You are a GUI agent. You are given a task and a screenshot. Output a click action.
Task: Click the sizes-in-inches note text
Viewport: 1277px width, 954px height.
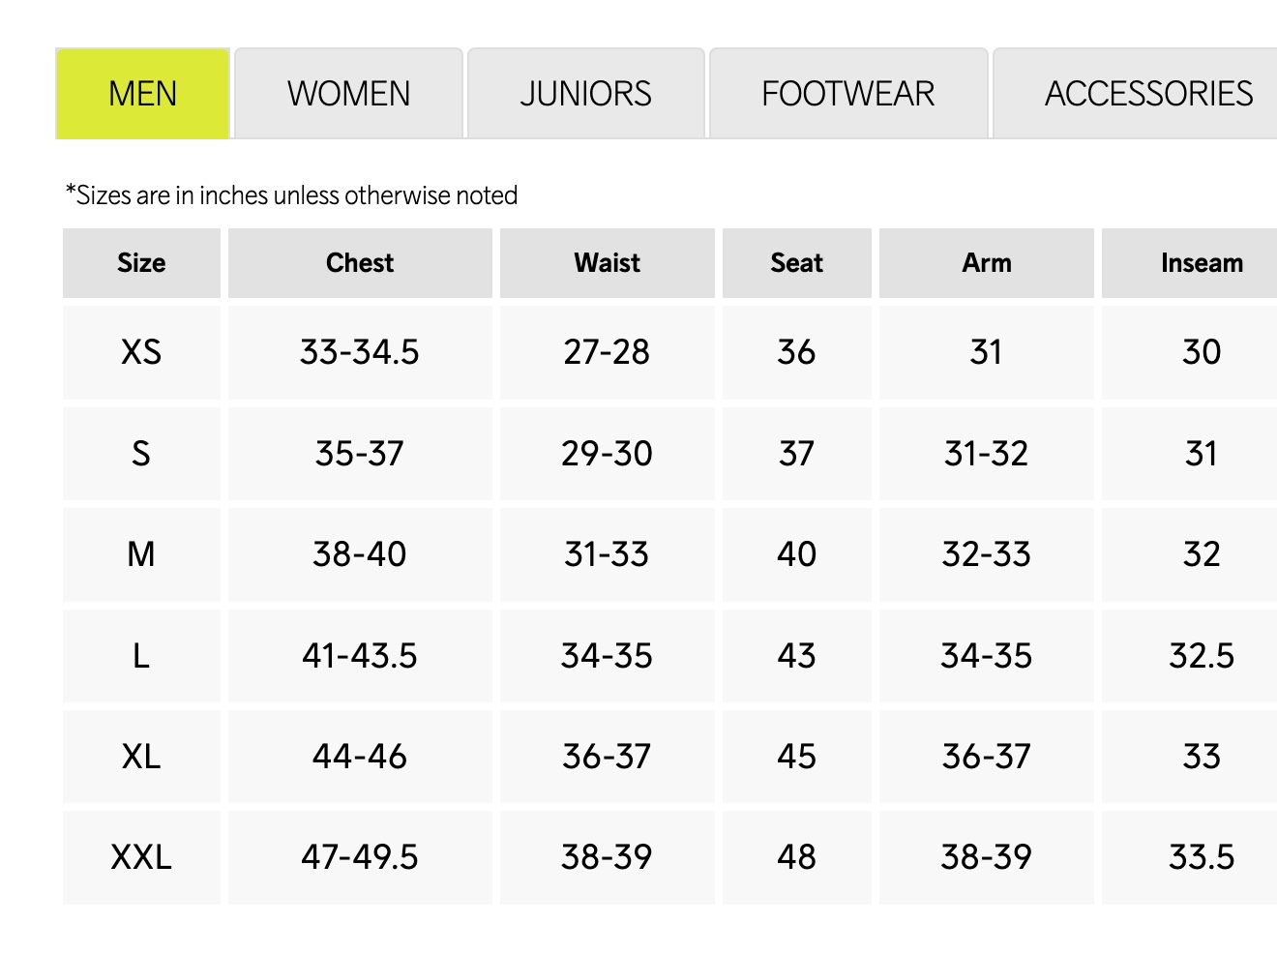coord(291,195)
